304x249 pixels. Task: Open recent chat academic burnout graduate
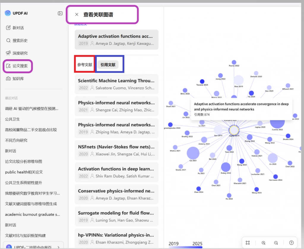[x=32, y=214]
